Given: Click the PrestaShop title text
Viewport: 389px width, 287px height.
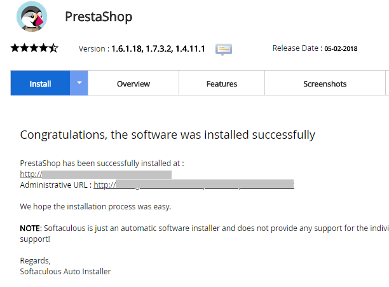Looking at the screenshot, I should pyautogui.click(x=99, y=17).
